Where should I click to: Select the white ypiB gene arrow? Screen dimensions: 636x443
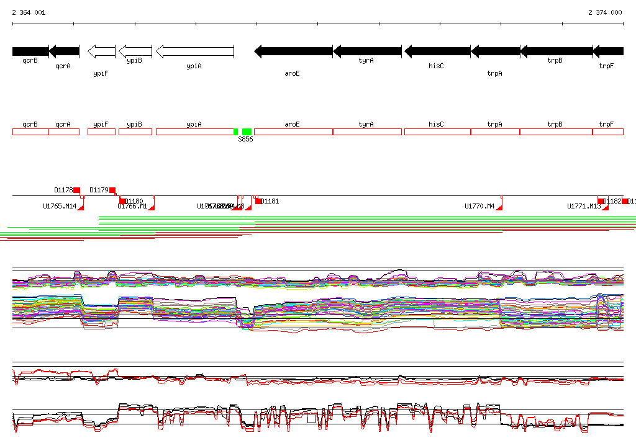pos(135,51)
